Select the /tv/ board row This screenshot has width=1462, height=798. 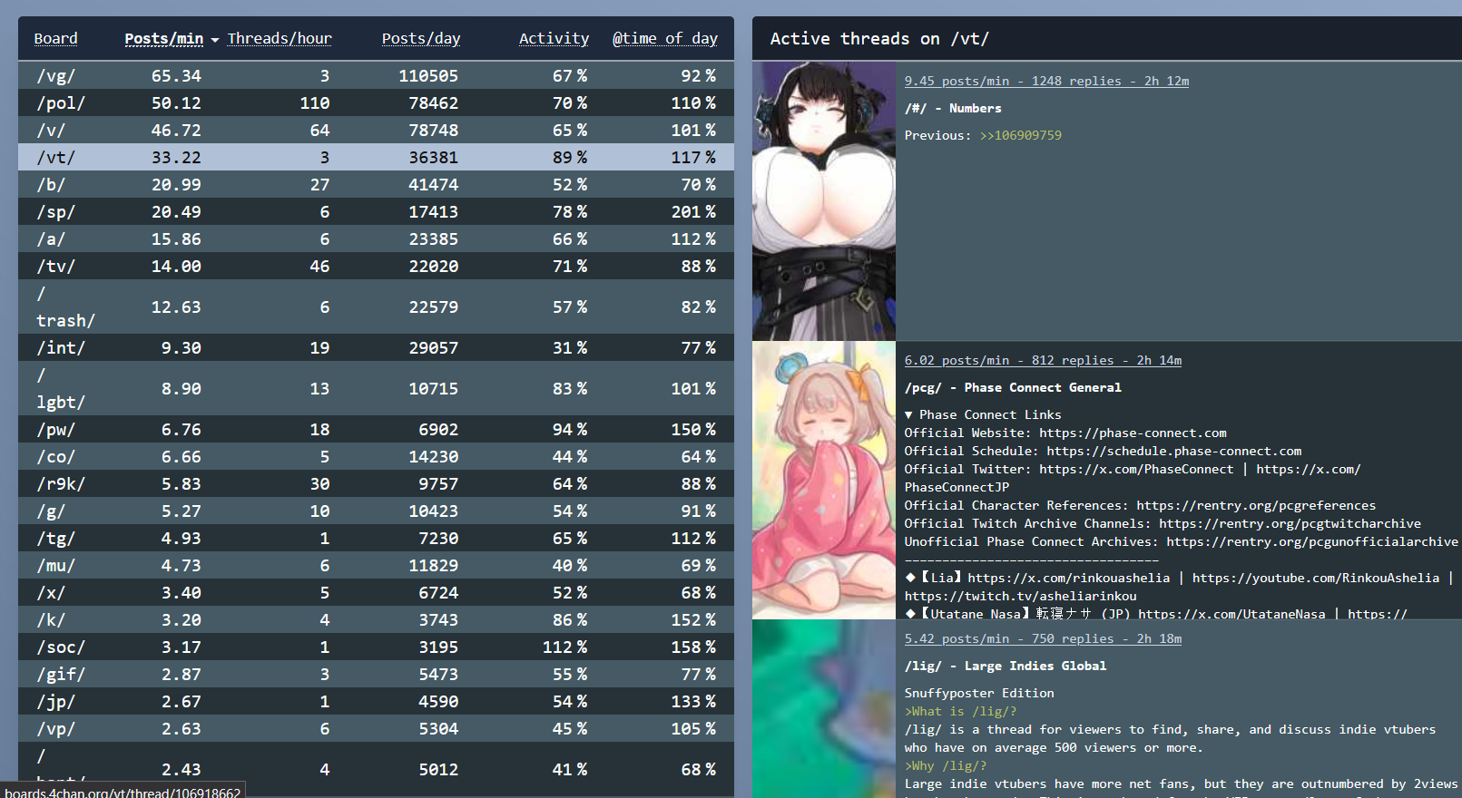tap(376, 266)
